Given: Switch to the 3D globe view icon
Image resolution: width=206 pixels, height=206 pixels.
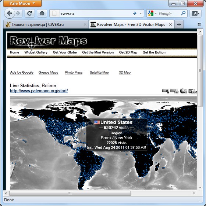Looking at the screenshot, I should pyautogui.click(x=183, y=91).
